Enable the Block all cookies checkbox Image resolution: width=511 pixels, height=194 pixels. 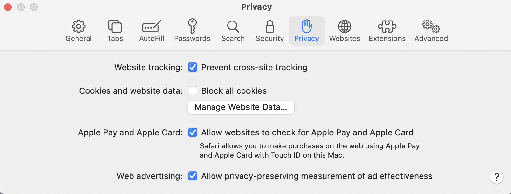point(193,90)
